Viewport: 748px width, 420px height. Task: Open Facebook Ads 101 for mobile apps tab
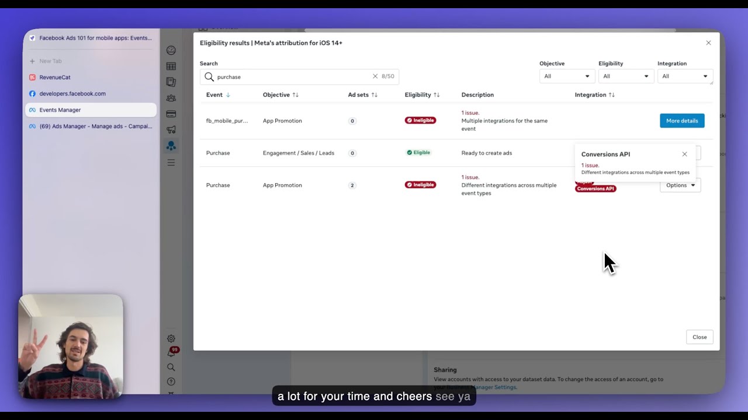91,38
